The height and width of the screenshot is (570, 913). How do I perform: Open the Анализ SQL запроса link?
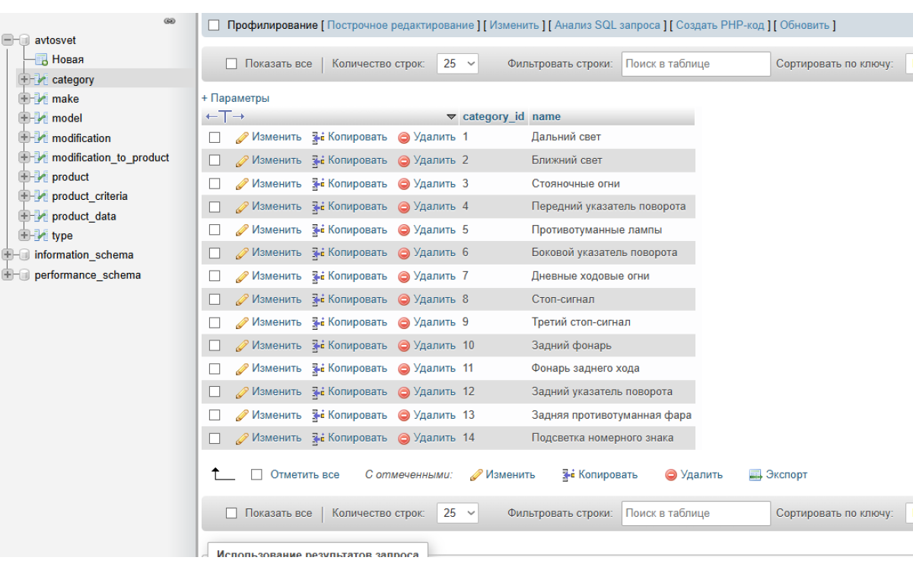coord(607,26)
